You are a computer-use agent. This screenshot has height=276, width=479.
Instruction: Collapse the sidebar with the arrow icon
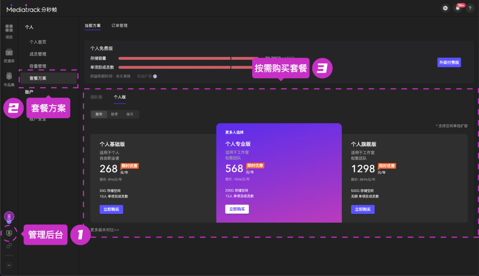coord(9,265)
